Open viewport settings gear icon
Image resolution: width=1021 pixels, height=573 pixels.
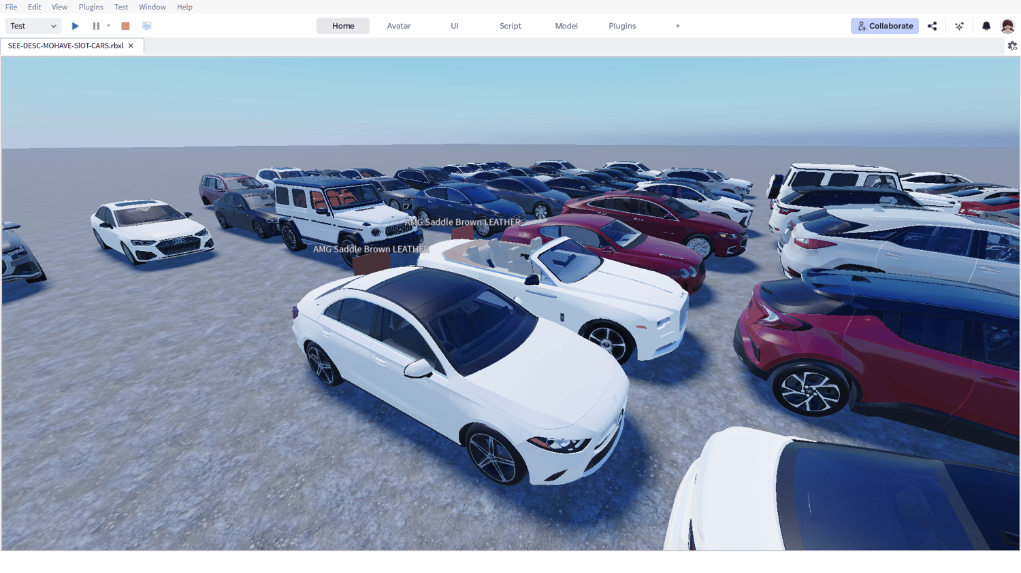[1012, 46]
